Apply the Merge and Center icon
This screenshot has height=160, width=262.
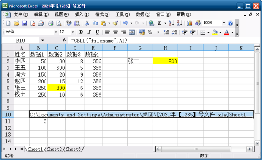pyautogui.click(x=132, y=32)
